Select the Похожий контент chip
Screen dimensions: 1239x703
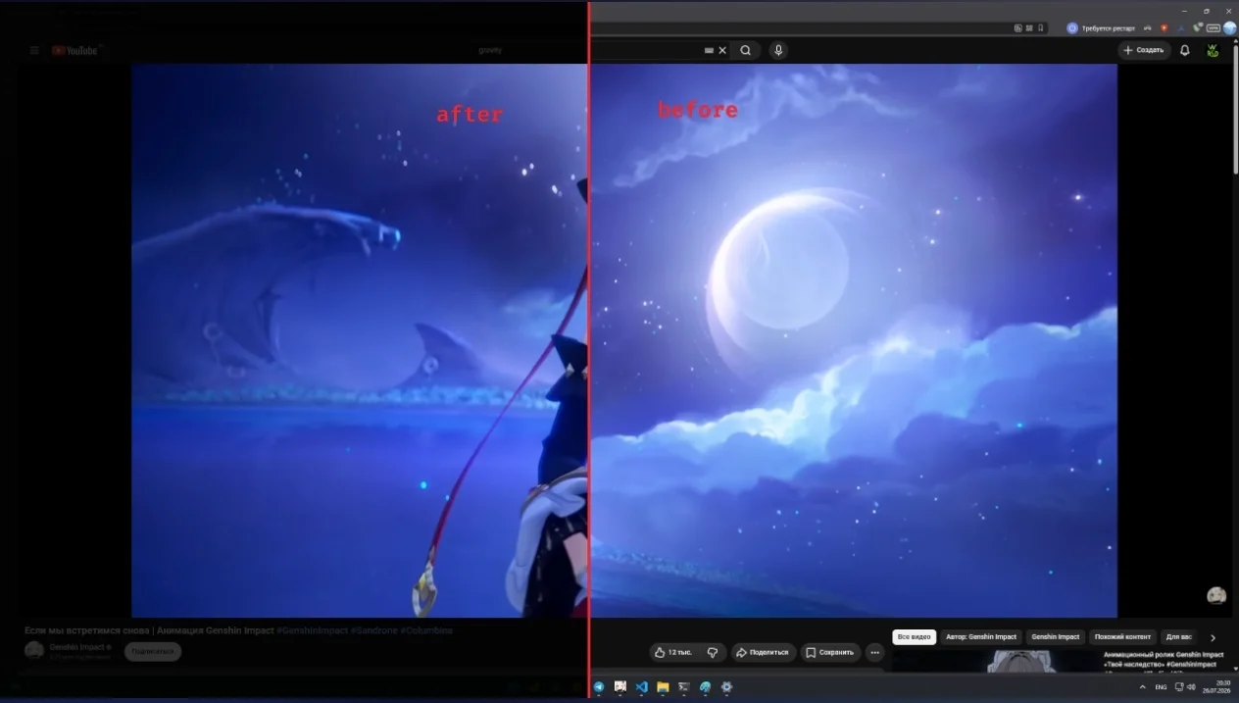pyautogui.click(x=1123, y=637)
